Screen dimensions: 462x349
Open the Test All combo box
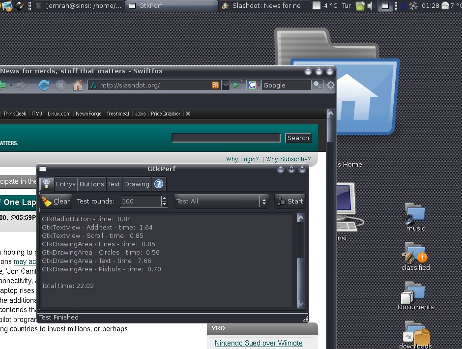[x=221, y=202]
